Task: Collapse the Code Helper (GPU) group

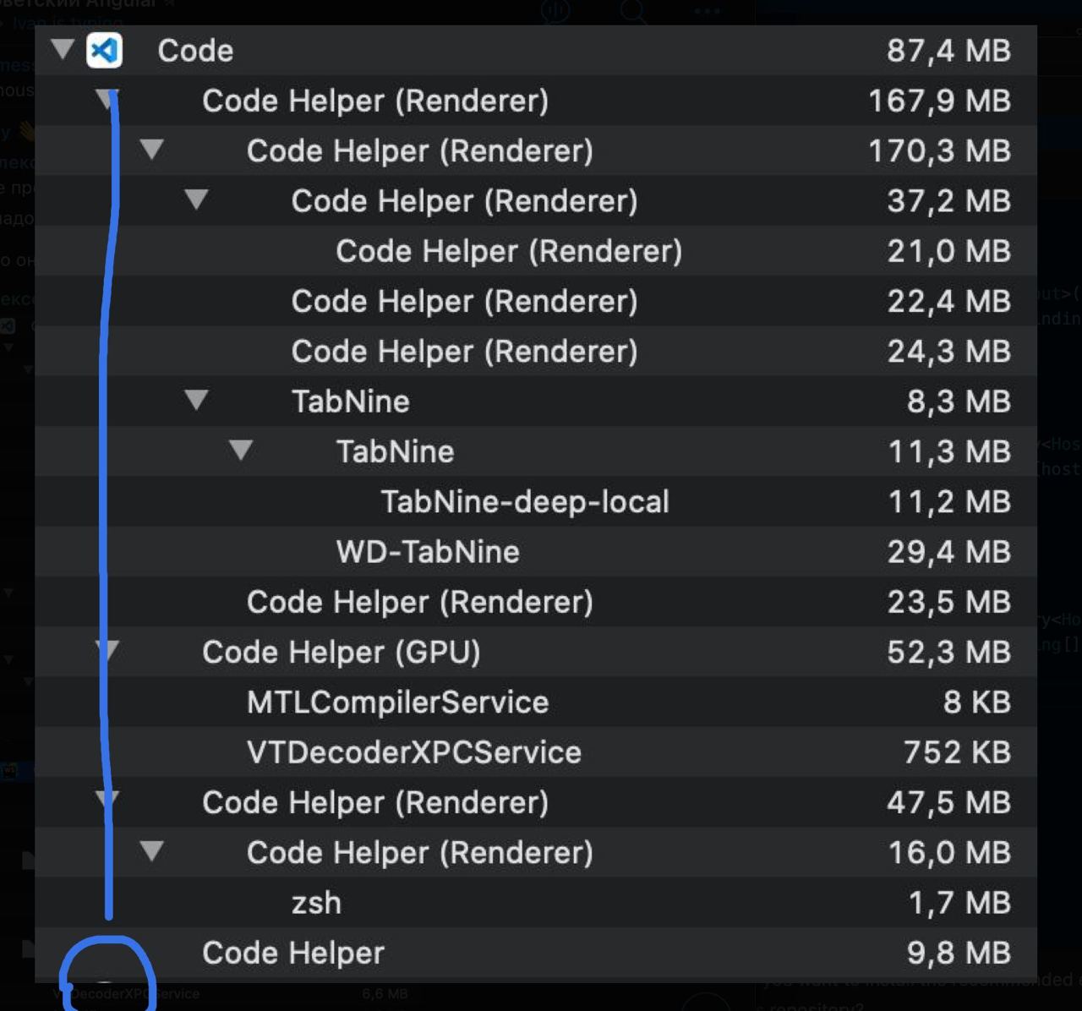Action: pyautogui.click(x=107, y=650)
